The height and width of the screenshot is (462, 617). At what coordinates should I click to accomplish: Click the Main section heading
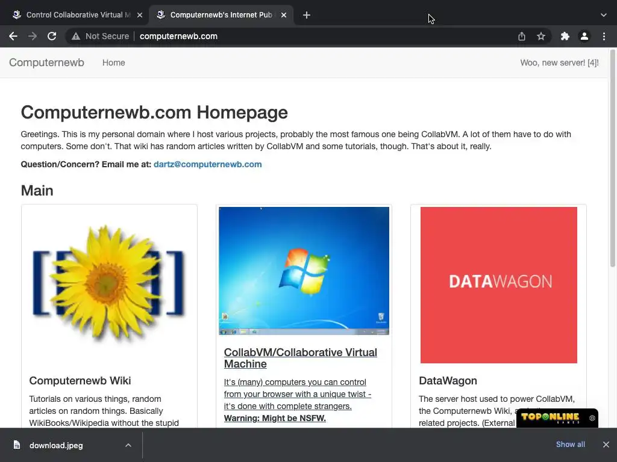pos(37,190)
